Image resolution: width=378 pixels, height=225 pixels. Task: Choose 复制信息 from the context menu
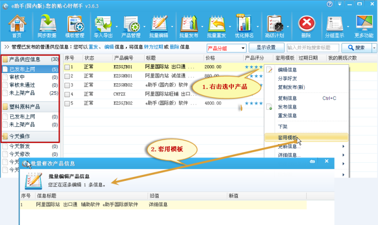pos(287,98)
